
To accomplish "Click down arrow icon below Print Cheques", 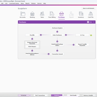I will (x=32, y=51).
